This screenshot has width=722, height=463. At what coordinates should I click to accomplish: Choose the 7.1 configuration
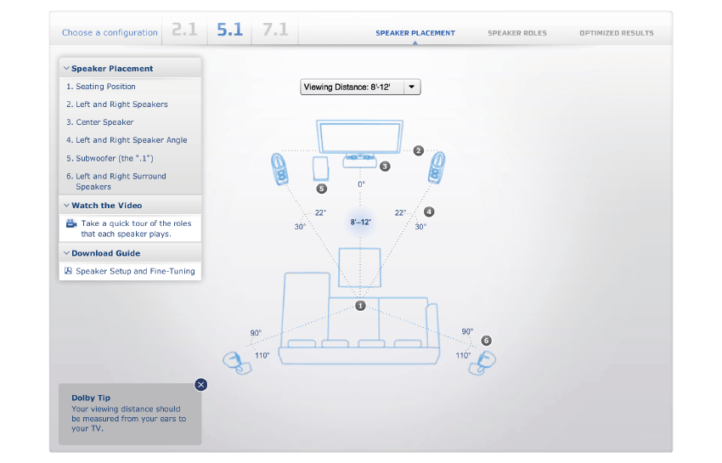(274, 31)
